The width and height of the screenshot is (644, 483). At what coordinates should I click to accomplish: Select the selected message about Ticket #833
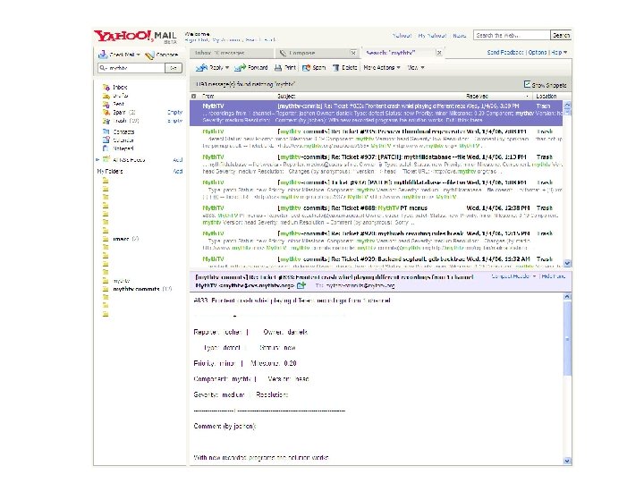(376, 113)
